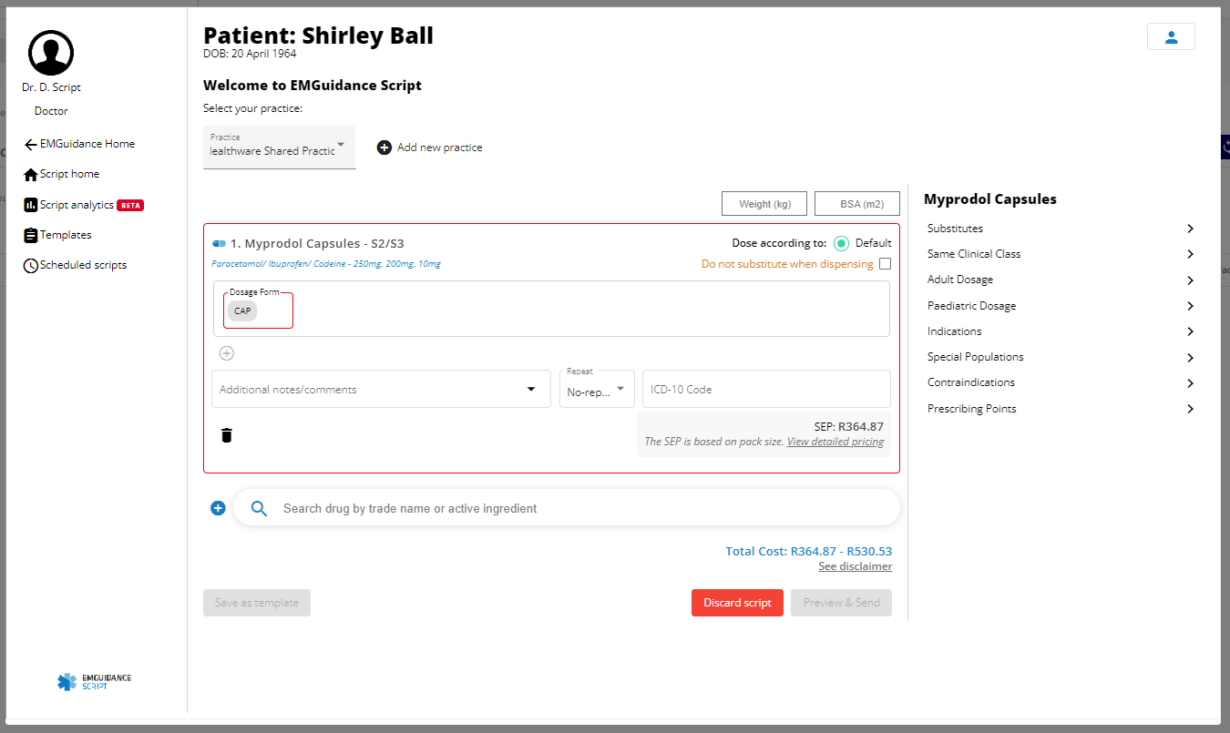
Task: Open Scheduled scripts in sidebar
Action: tap(82, 265)
